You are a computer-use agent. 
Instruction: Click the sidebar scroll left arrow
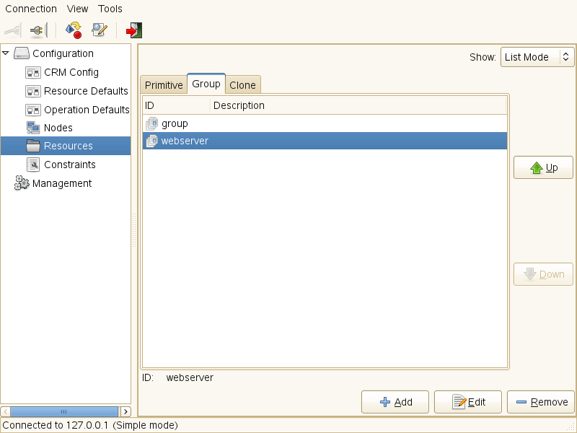point(5,411)
